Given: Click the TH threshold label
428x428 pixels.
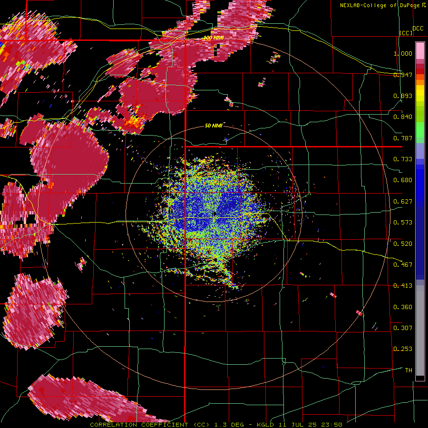Looking at the screenshot, I should point(409,370).
